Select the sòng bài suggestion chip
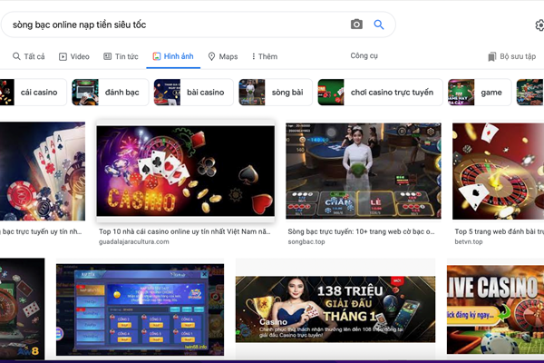Viewport: 544px width, 363px height. 276,92
